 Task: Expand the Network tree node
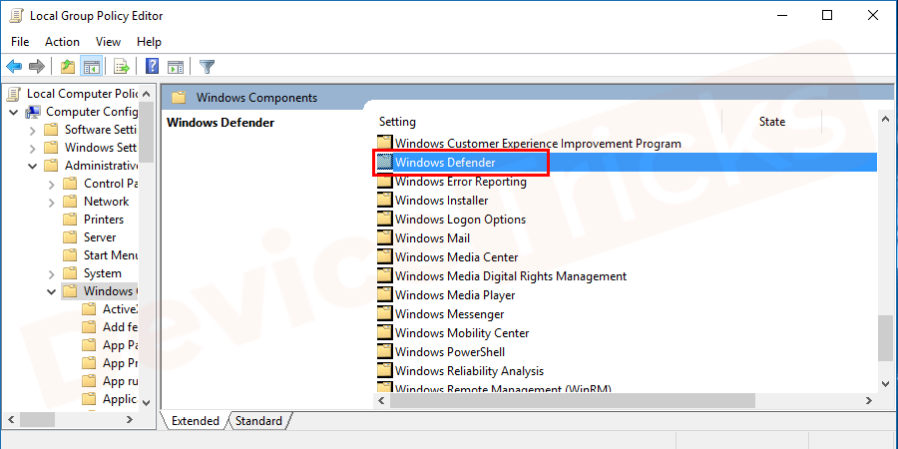coord(52,202)
